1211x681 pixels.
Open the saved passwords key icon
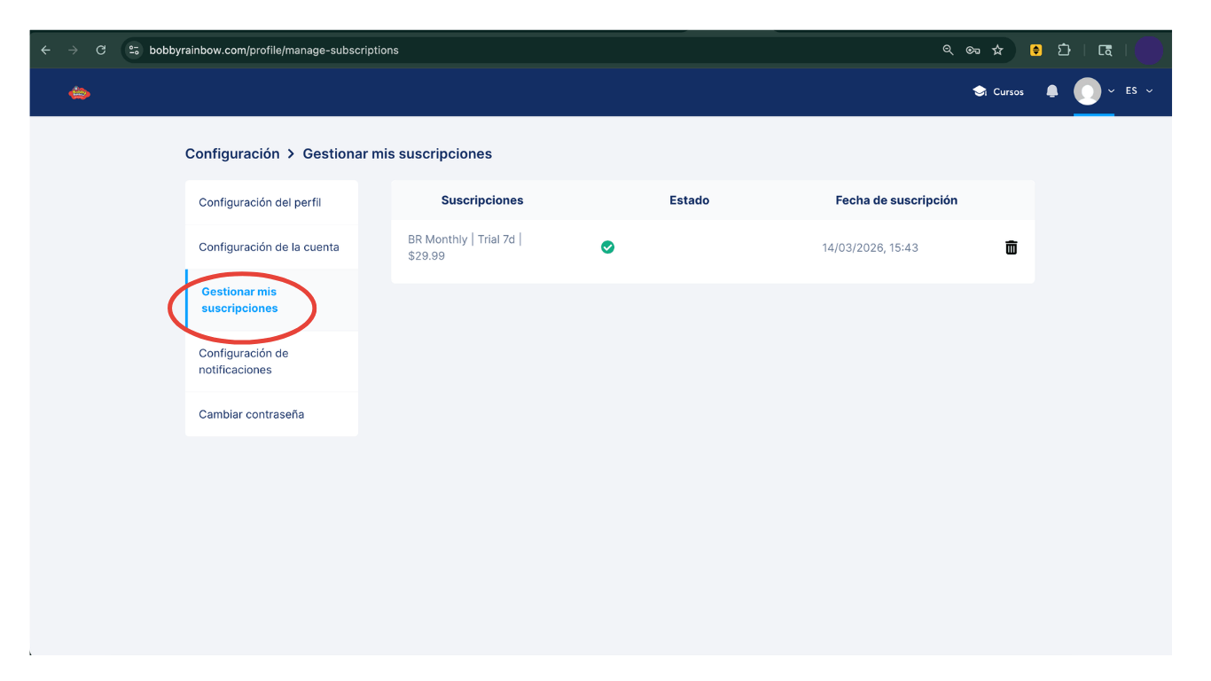[x=973, y=51]
